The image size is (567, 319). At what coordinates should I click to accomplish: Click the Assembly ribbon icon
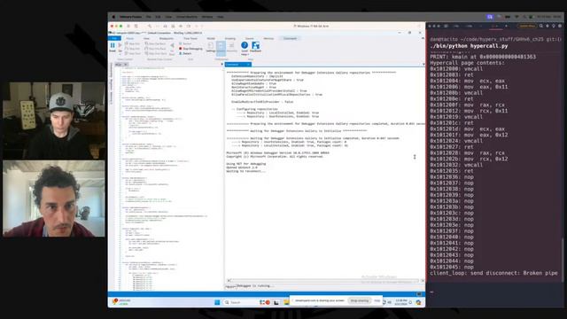pos(232,46)
